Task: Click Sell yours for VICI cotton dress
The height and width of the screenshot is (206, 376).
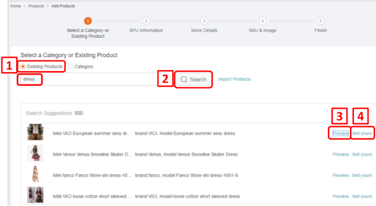Action: tap(362, 196)
